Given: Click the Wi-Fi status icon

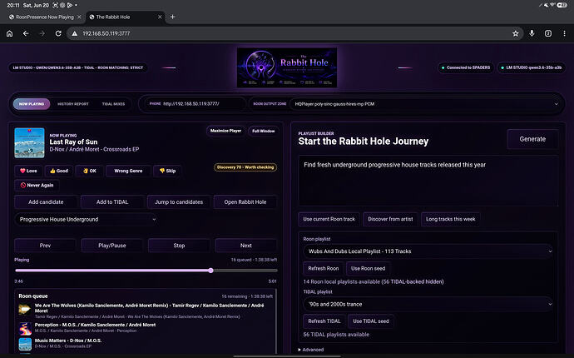Looking at the screenshot, I should pyautogui.click(x=552, y=5).
